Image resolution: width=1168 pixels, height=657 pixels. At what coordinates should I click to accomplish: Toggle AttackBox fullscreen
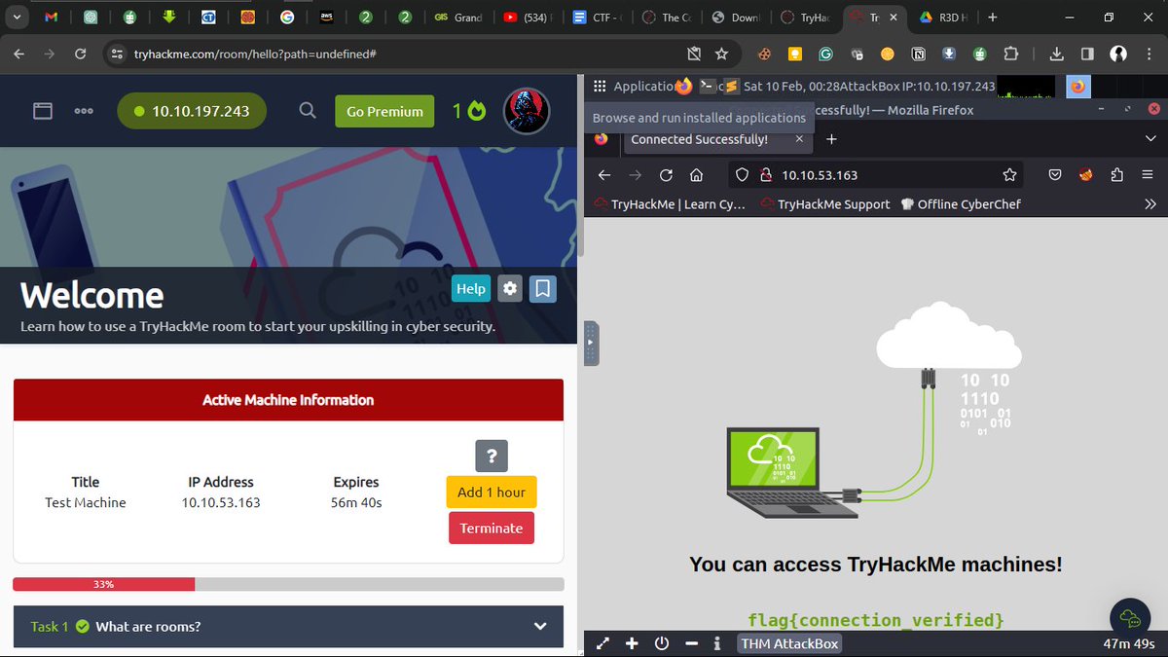click(602, 643)
